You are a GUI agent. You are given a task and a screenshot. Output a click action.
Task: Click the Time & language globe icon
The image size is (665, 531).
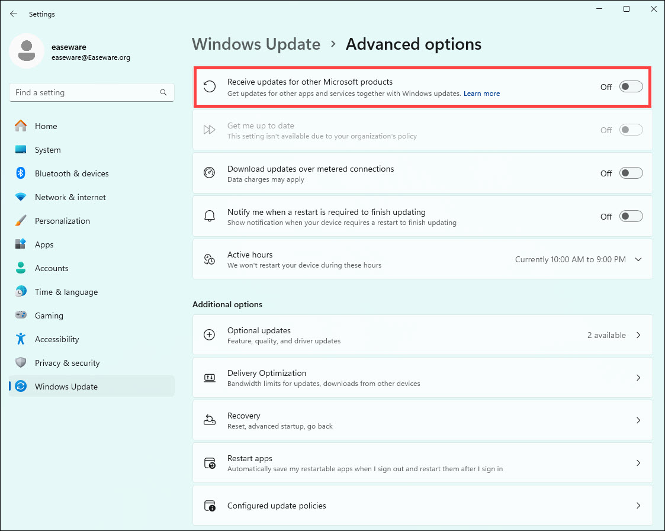[x=21, y=291]
